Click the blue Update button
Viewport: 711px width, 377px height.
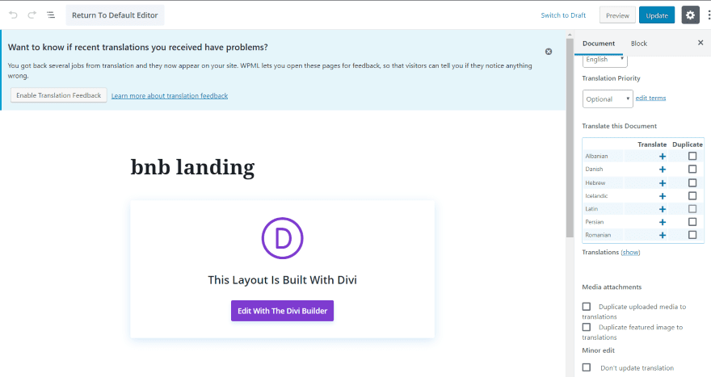coord(657,15)
